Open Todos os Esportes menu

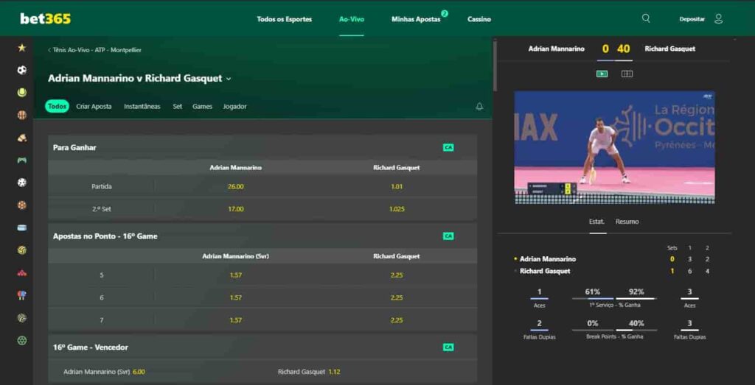(x=284, y=19)
